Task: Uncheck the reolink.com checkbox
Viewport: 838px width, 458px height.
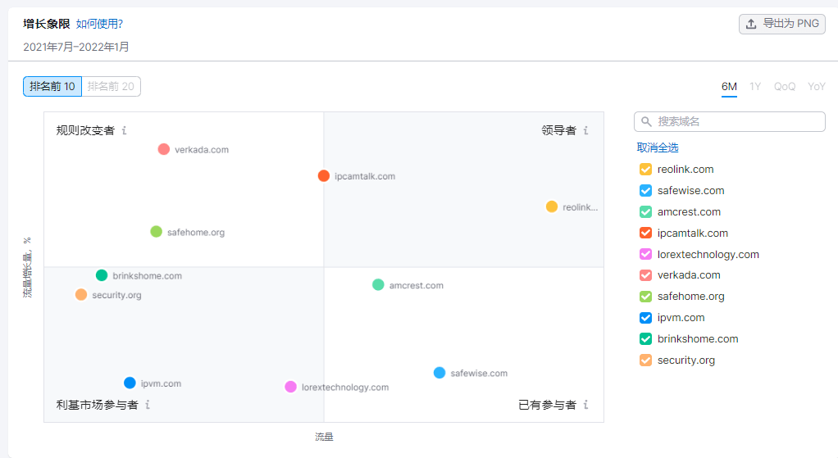Action: click(645, 170)
